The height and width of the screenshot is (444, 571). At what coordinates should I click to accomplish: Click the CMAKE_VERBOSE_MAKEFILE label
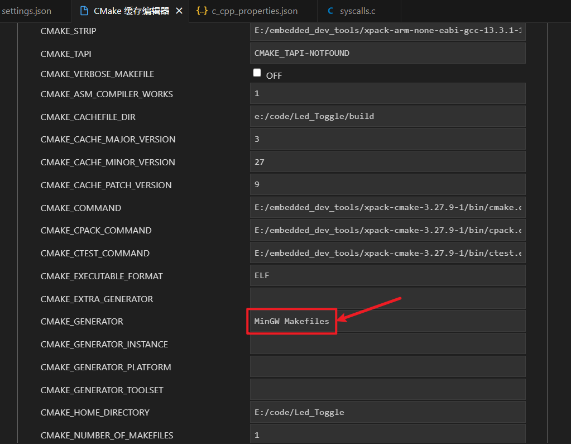pyautogui.click(x=97, y=74)
